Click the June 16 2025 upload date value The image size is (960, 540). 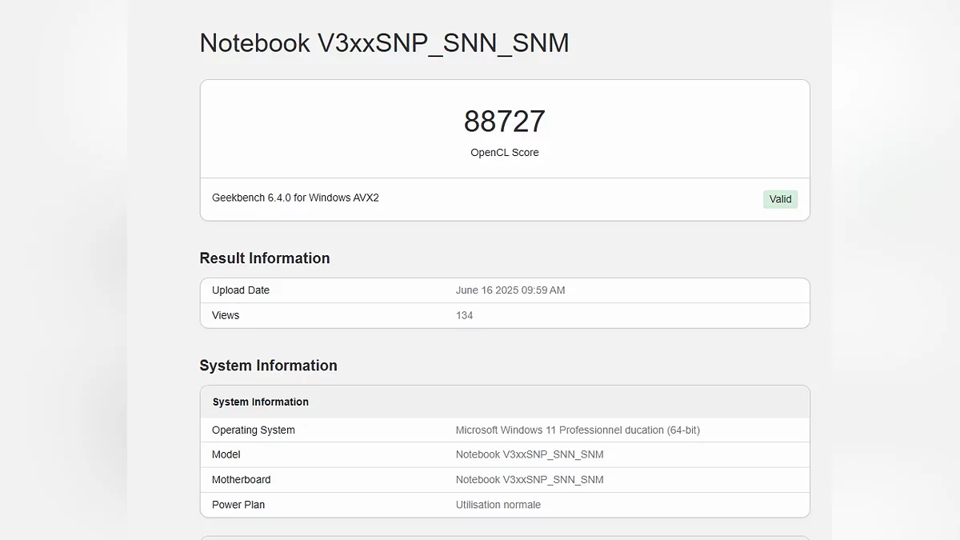pyautogui.click(x=510, y=290)
